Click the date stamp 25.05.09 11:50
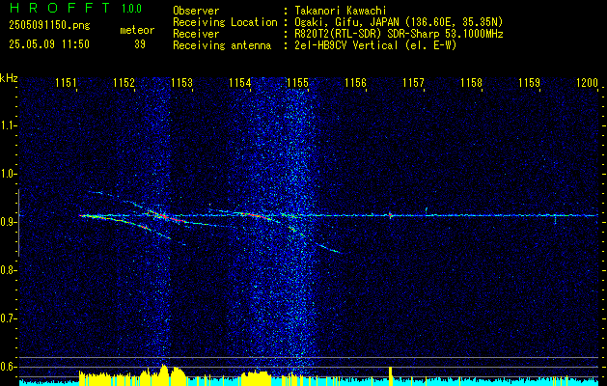 click(x=49, y=44)
